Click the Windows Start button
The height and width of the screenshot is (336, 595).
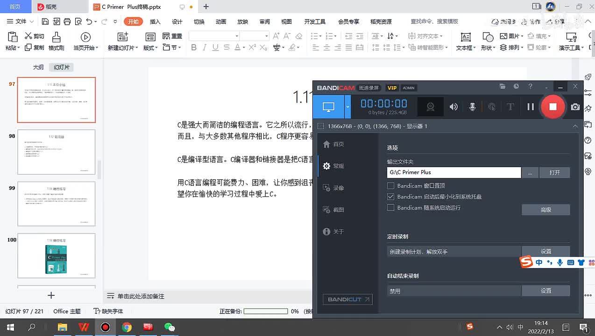coord(10,327)
